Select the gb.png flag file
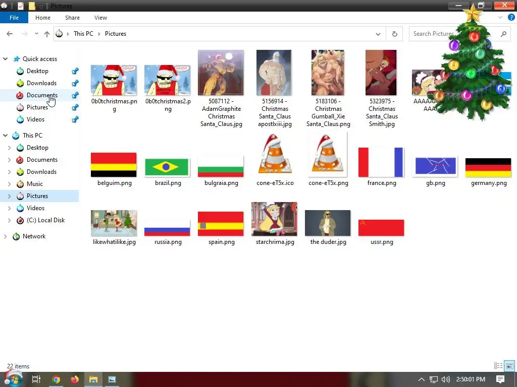Viewport: 517px width, 387px height. [435, 165]
